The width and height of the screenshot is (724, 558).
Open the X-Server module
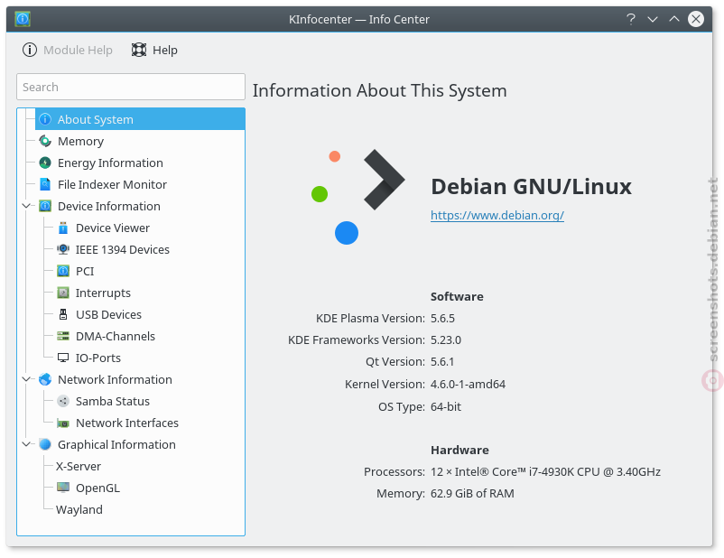[79, 467]
